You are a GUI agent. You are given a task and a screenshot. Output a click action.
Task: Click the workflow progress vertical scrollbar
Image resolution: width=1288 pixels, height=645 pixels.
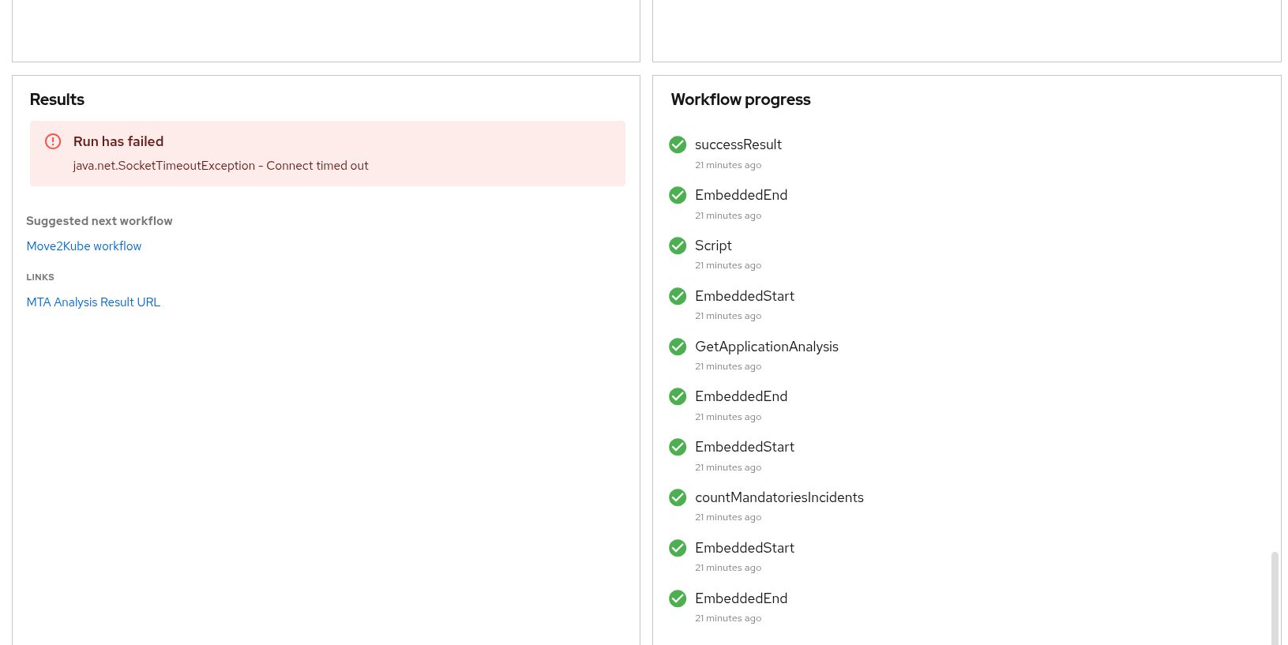click(1274, 596)
